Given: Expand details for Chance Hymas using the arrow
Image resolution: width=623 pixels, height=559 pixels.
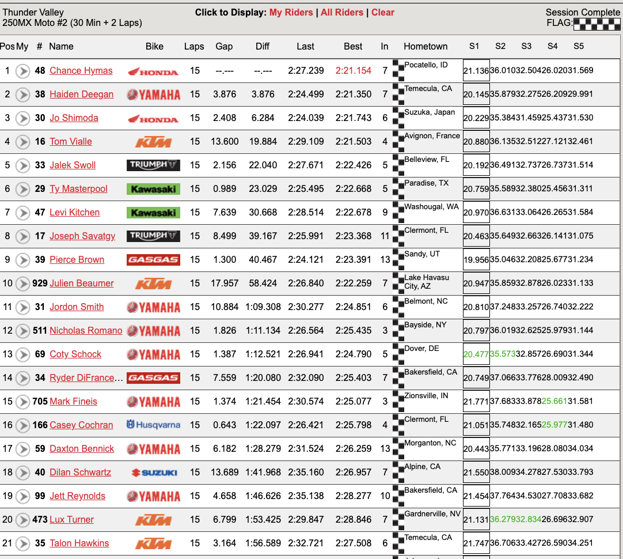Looking at the screenshot, I should 22,70.
